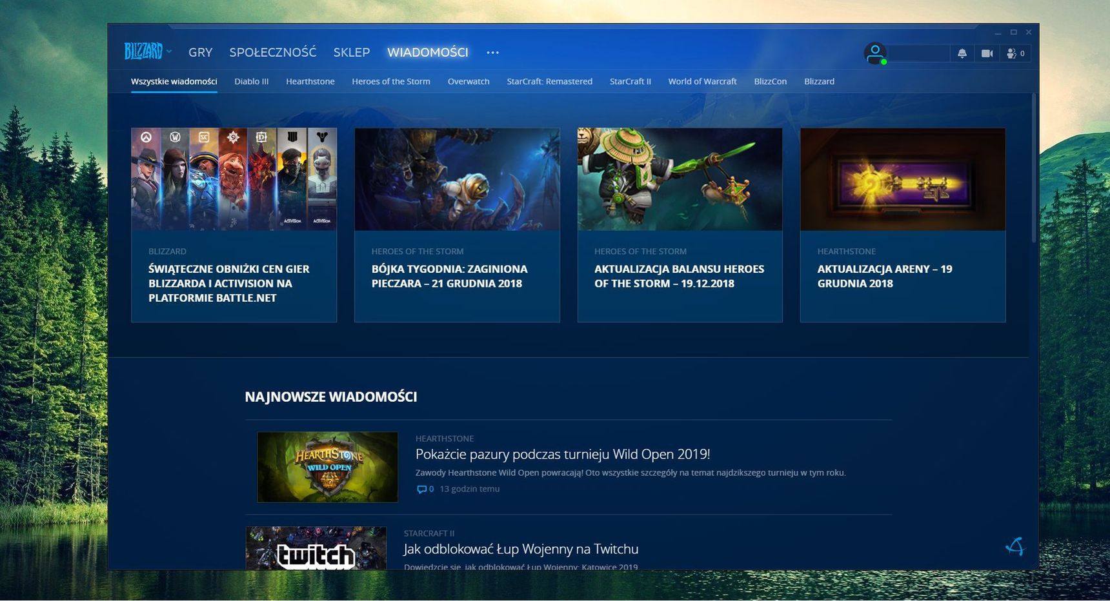Open Aktualizacja balansu Heroes of the Storm headline
The image size is (1110, 601).
[679, 276]
